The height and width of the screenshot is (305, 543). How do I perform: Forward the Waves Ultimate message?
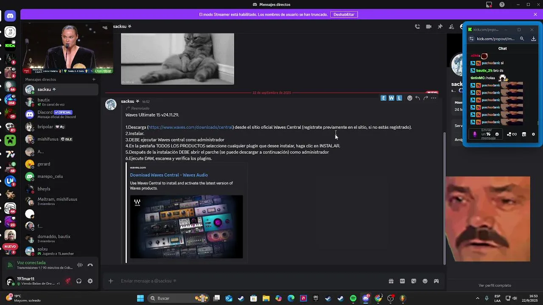pyautogui.click(x=425, y=98)
